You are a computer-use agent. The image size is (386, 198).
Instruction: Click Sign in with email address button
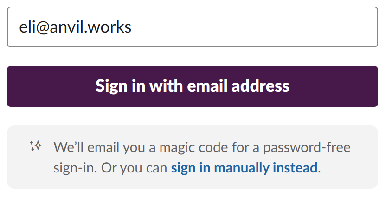click(193, 86)
